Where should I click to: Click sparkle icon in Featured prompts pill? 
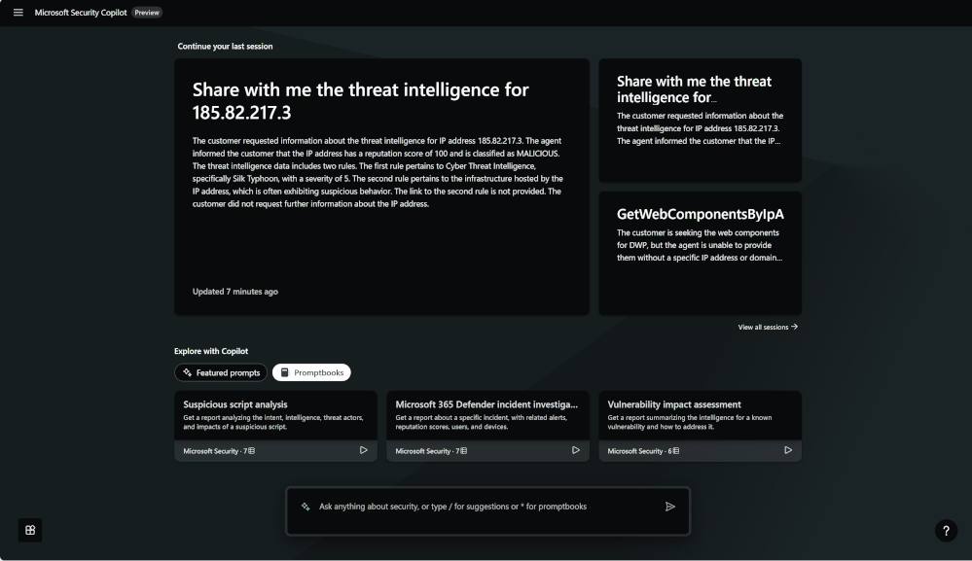(187, 372)
